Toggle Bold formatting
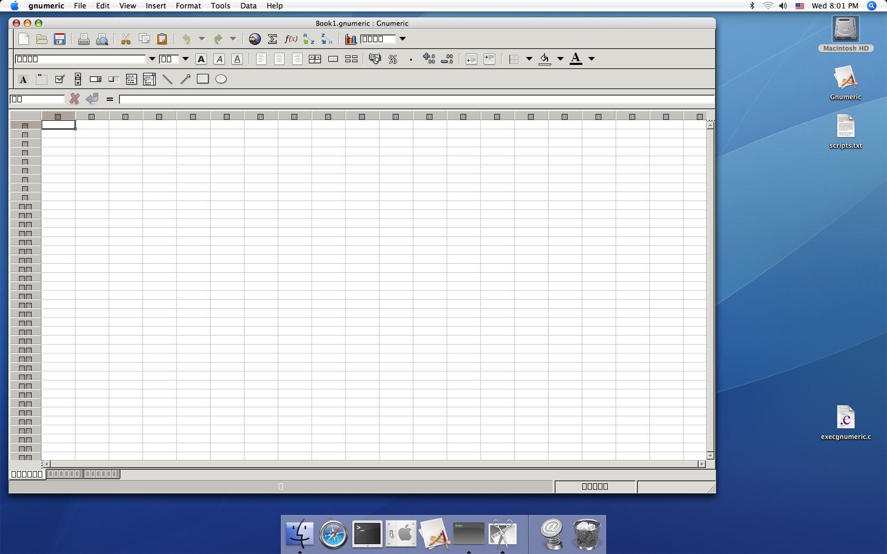The width and height of the screenshot is (887, 554). 201,59
